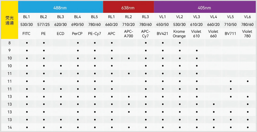This screenshot has height=132, width=257.
Task: Click the PE-Cy7 fluorochrome label
Action: point(94,34)
